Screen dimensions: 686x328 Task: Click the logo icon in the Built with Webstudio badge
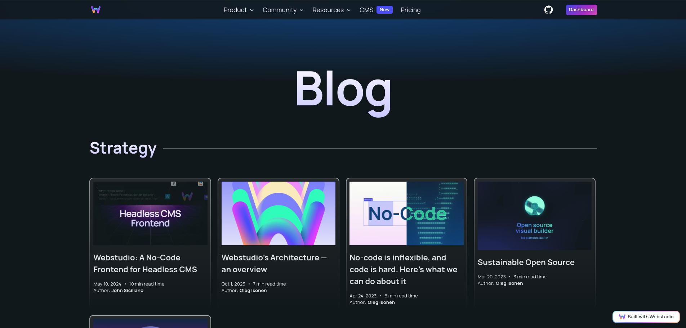tap(622, 317)
